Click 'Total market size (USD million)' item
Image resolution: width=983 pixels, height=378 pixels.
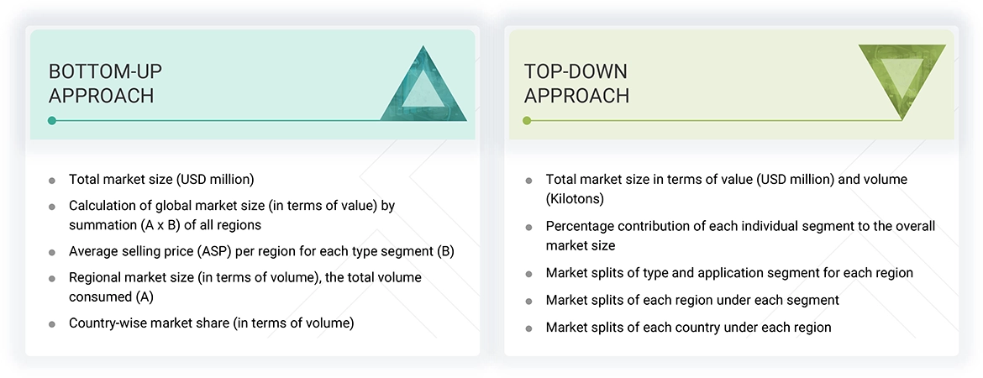pos(161,179)
